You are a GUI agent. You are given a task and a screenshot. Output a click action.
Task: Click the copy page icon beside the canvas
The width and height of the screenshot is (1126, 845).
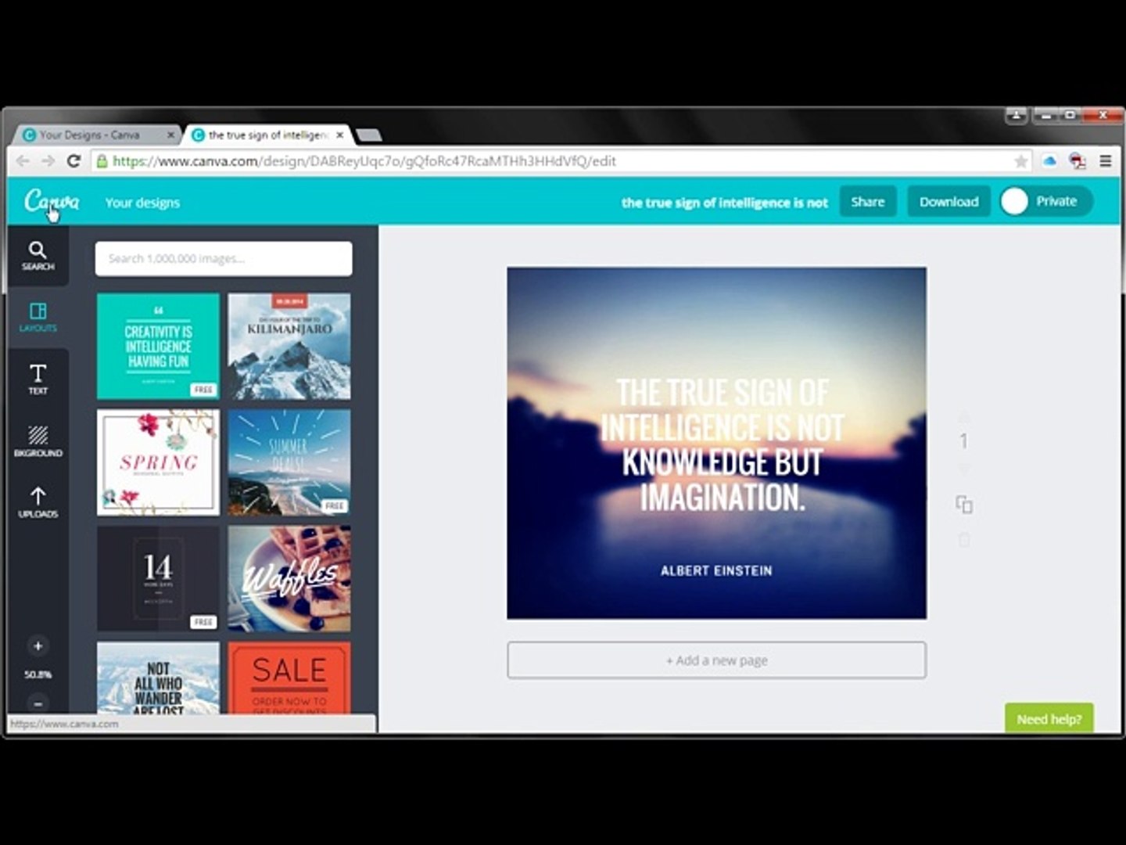pos(964,505)
